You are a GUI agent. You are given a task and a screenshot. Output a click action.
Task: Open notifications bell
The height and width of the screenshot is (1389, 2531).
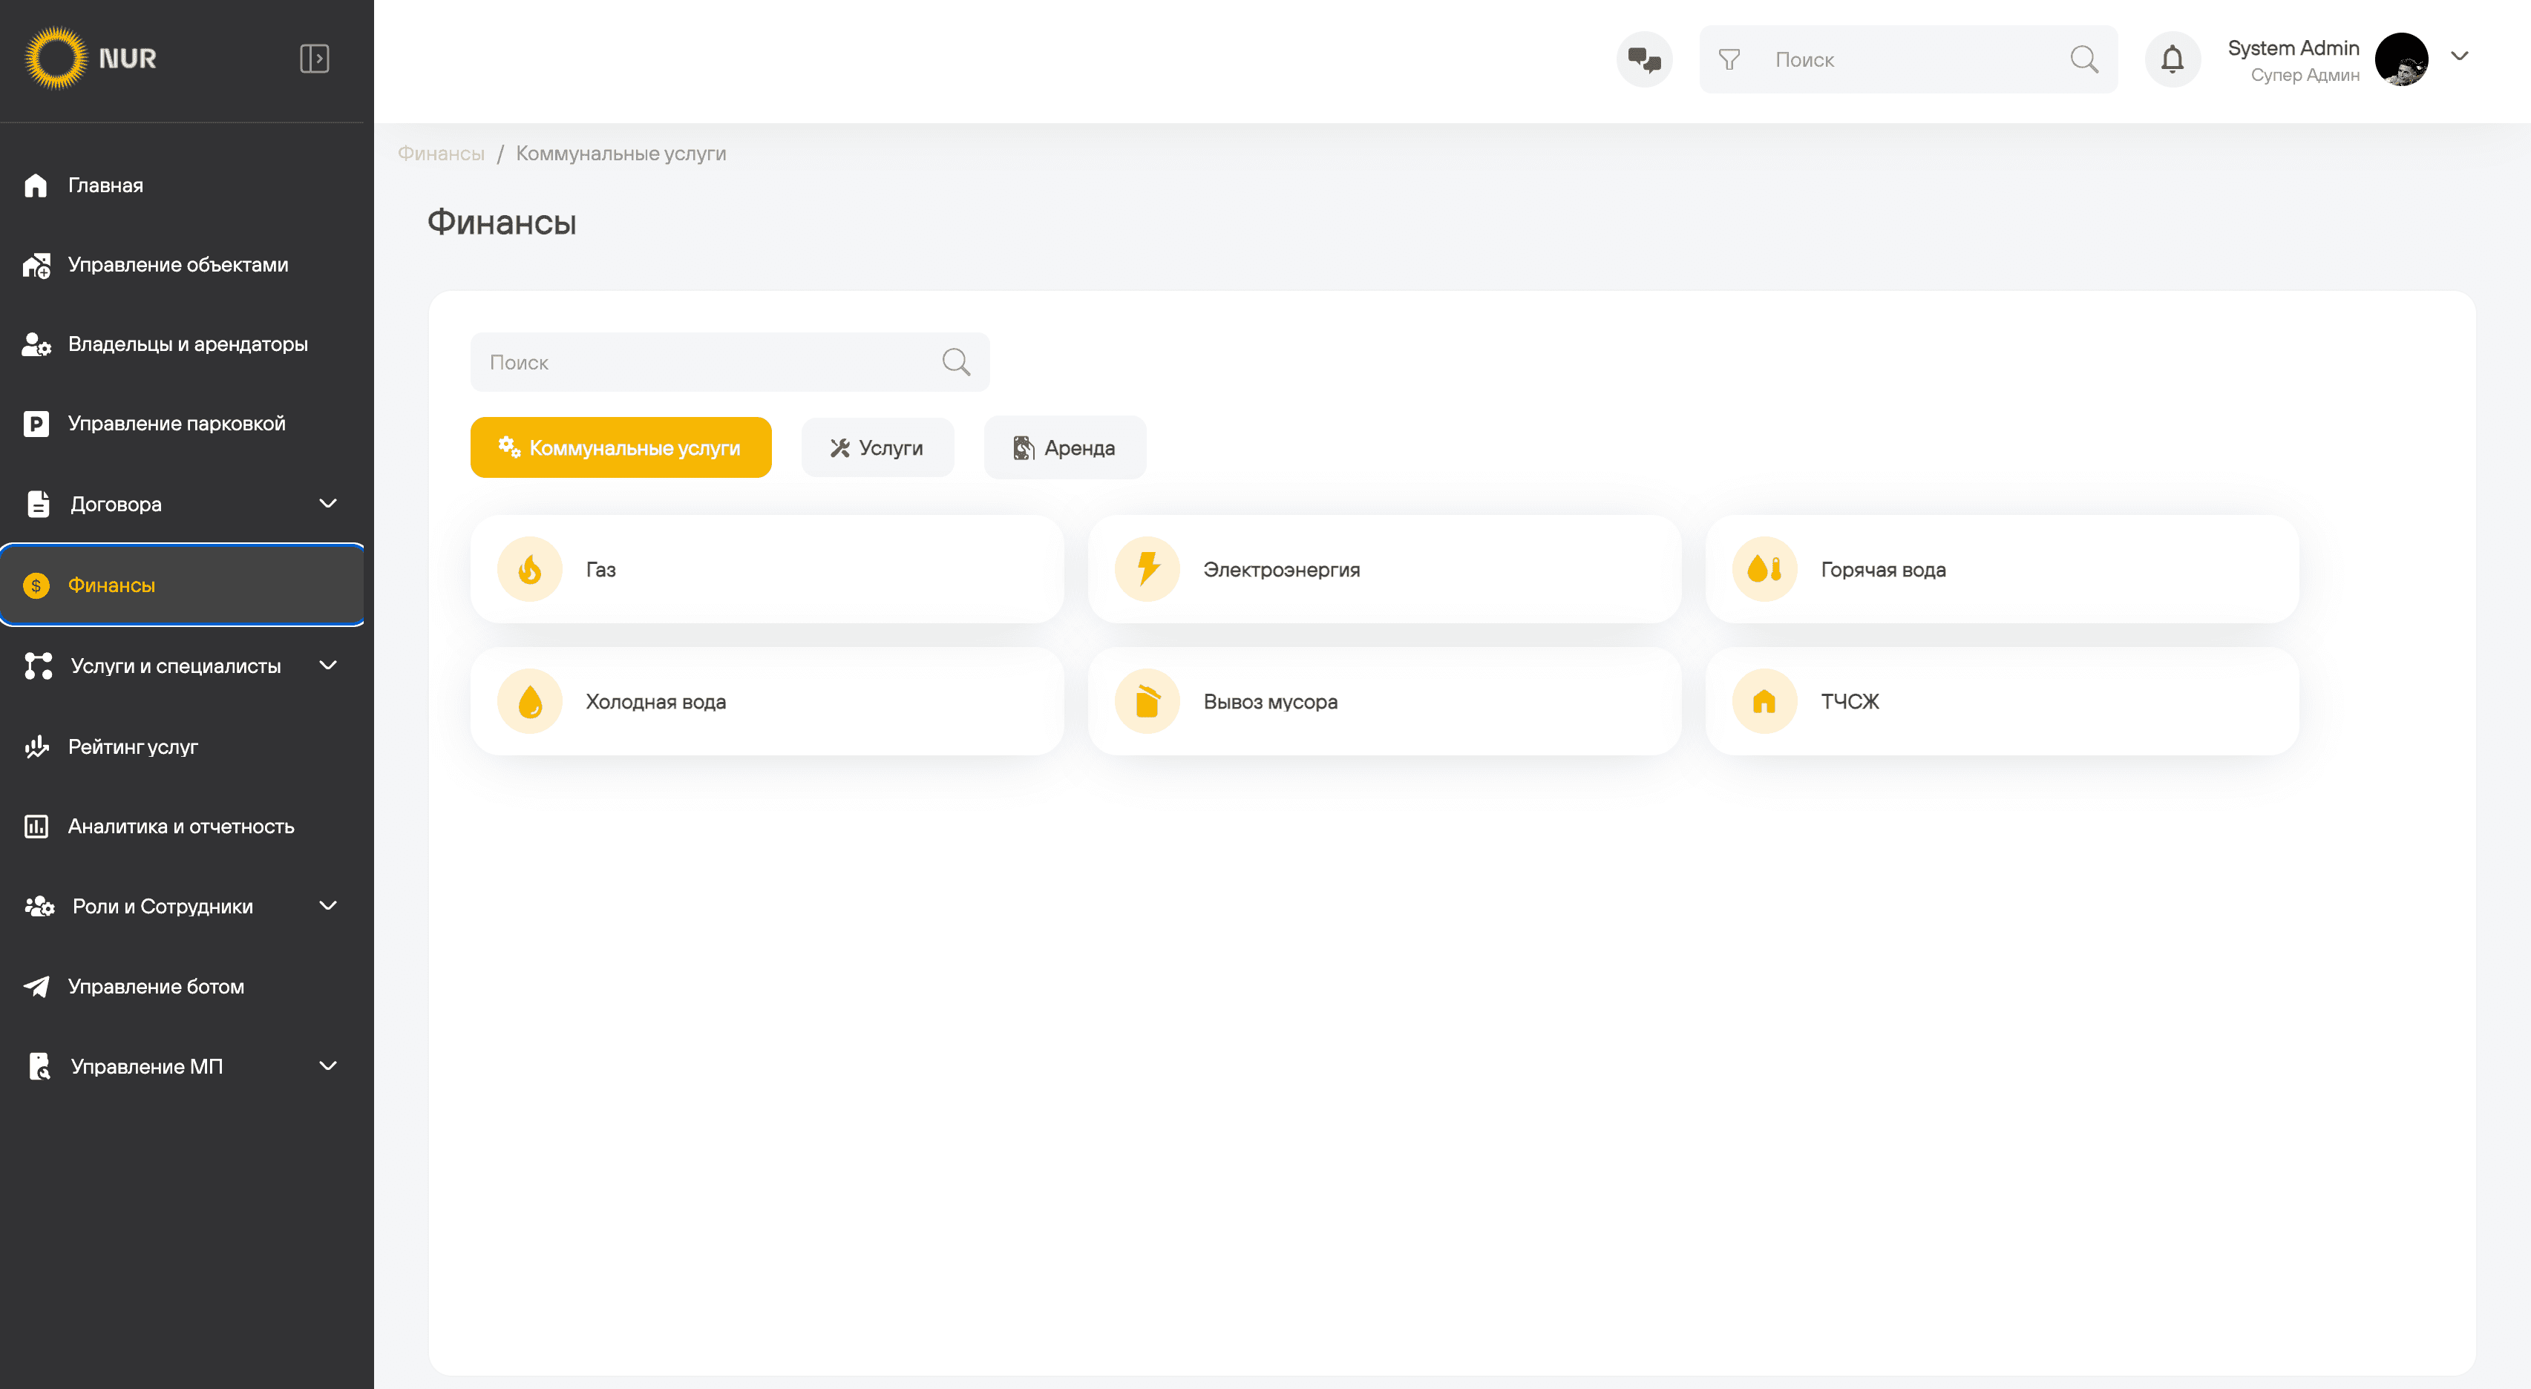(x=2173, y=60)
